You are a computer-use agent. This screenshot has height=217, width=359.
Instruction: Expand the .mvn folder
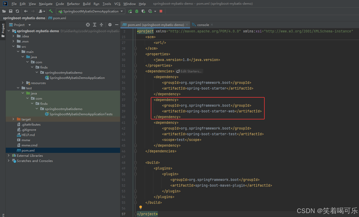click(13, 41)
